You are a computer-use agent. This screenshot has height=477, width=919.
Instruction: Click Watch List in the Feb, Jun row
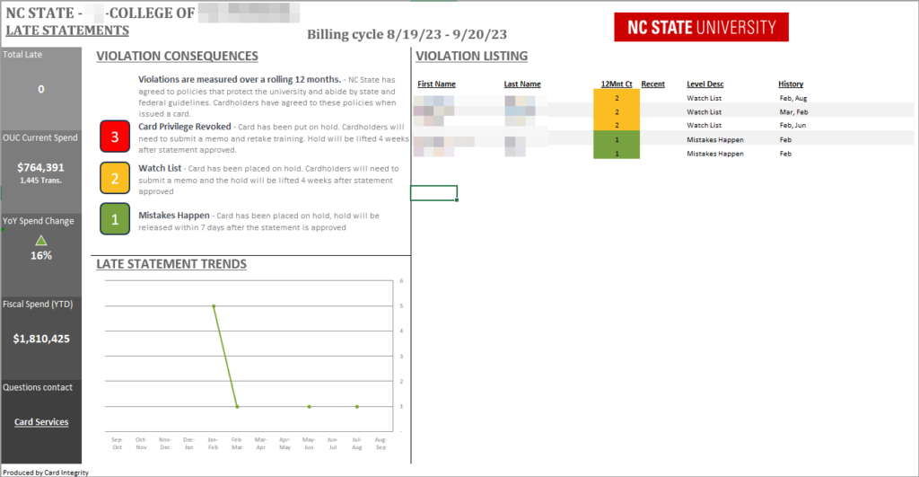pyautogui.click(x=704, y=125)
